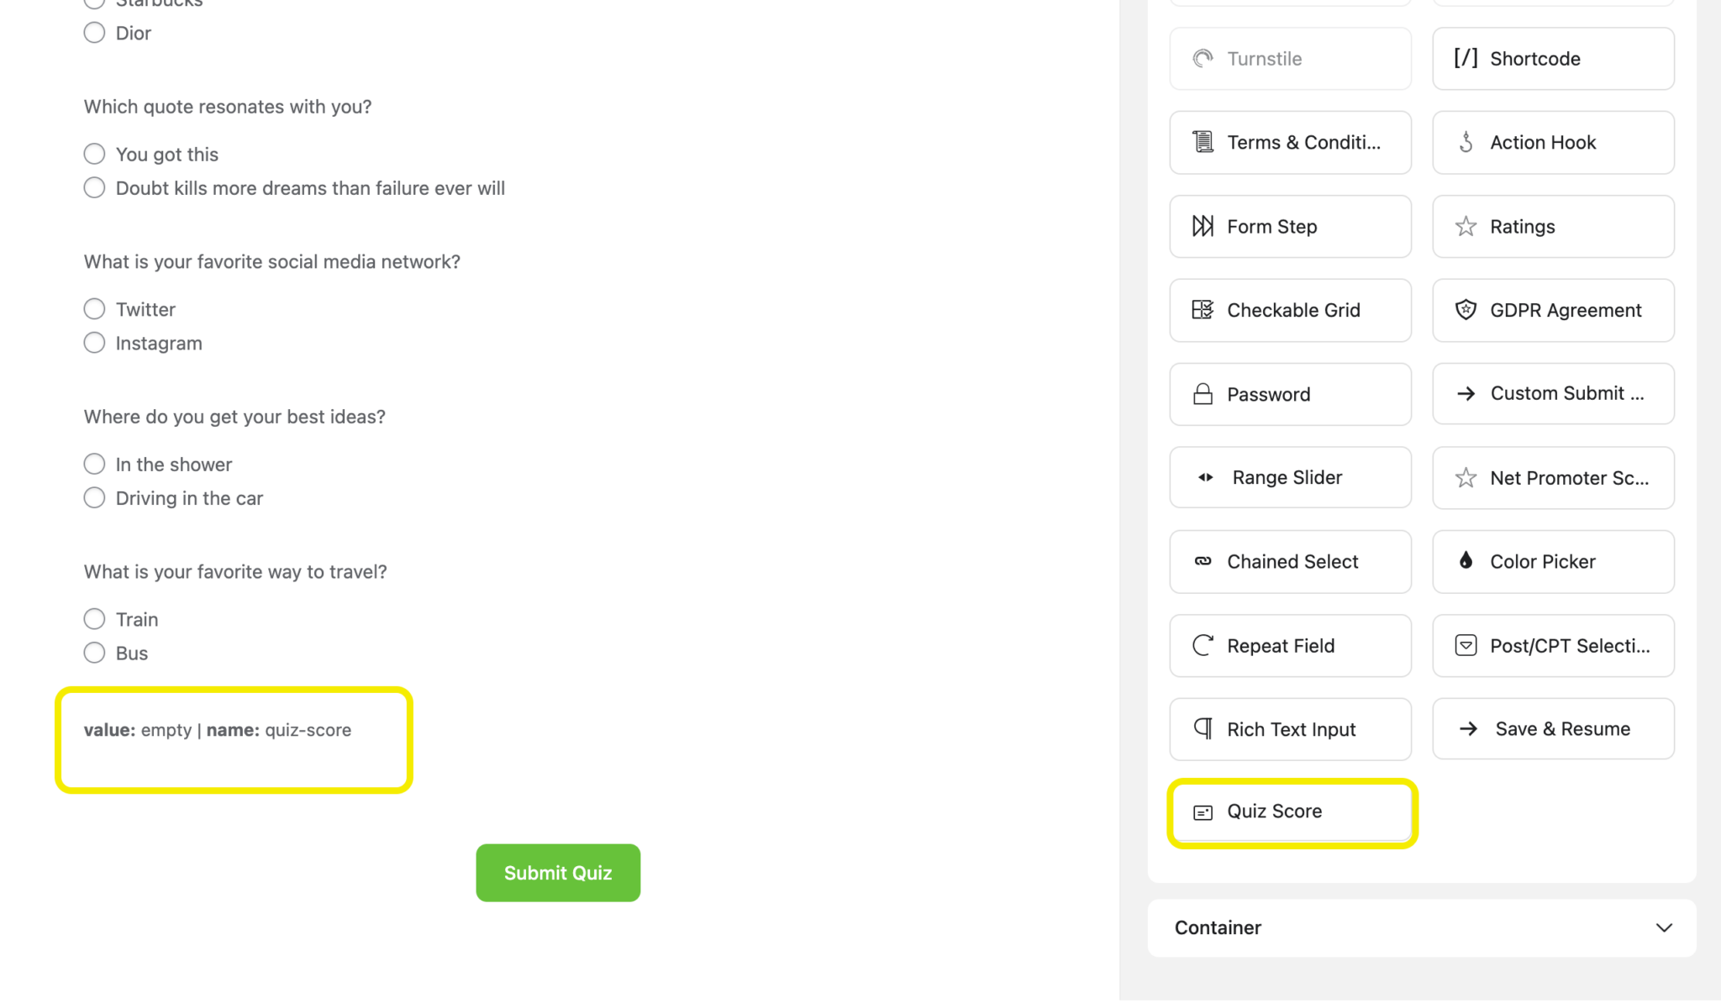Insert a Post/CPT Selection field
Screen dimensions: 1721x1003
point(1552,645)
